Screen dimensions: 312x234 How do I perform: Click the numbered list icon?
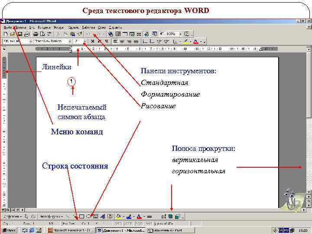(145, 42)
